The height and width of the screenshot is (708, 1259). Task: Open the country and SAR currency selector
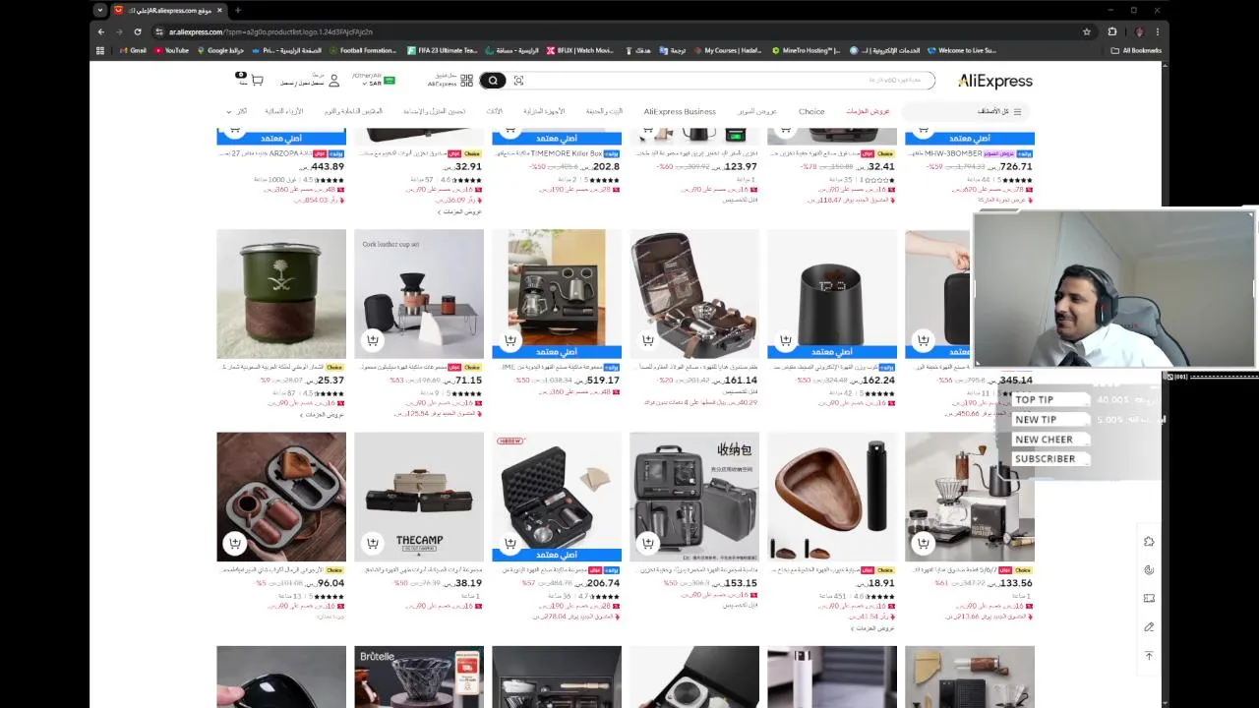374,81
